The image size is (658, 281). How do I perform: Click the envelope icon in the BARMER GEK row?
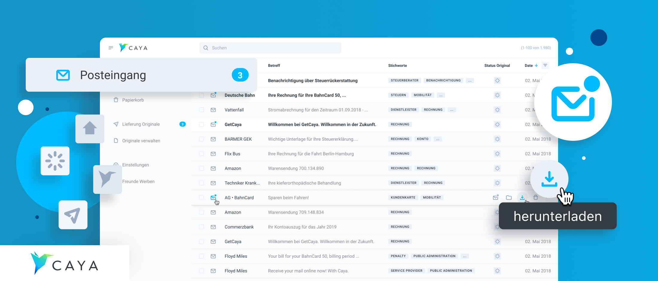pos(213,139)
